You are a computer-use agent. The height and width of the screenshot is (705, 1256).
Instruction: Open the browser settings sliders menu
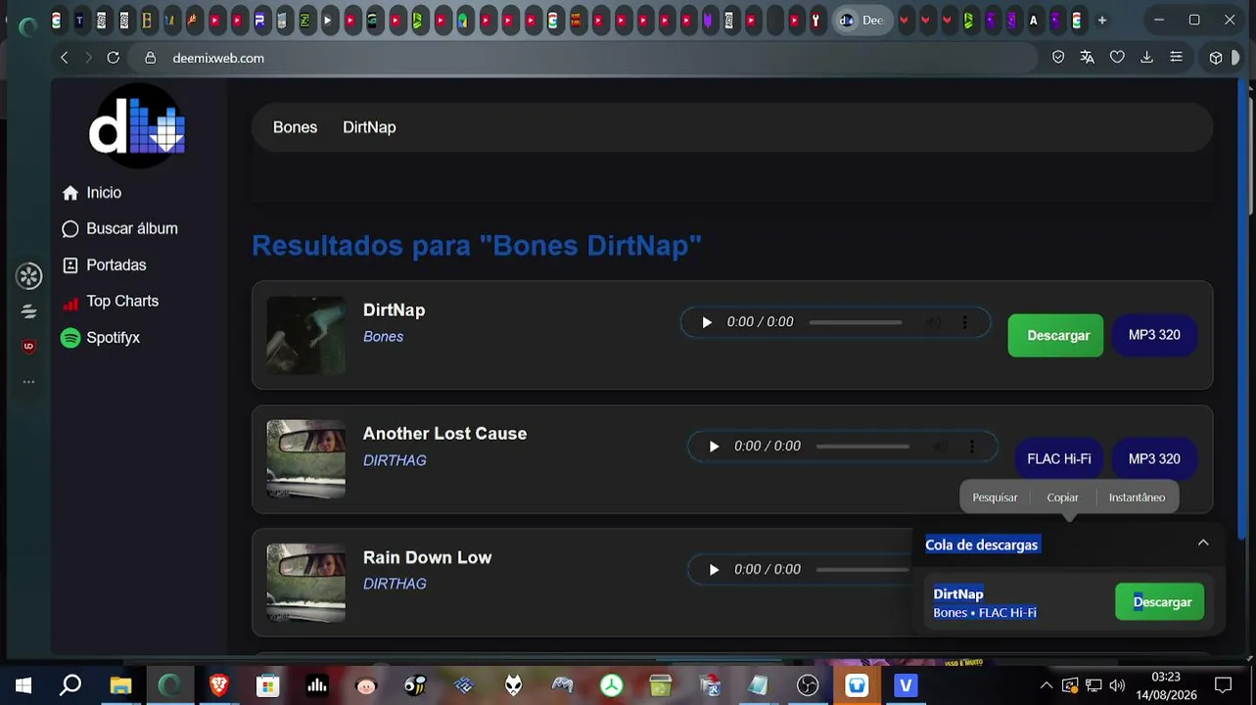click(x=1176, y=58)
